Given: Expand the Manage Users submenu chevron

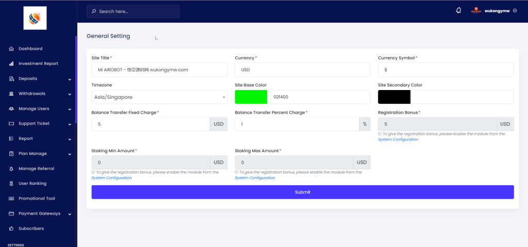Looking at the screenshot, I should coord(70,109).
